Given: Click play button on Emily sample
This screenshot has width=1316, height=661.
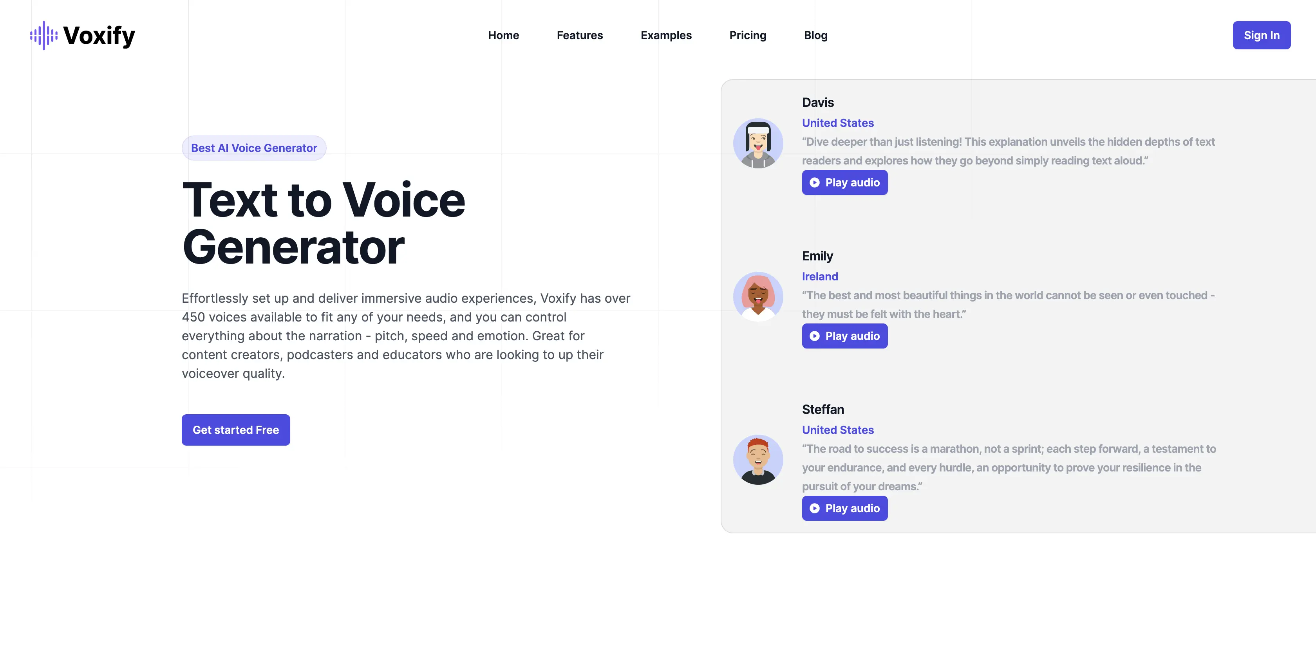Looking at the screenshot, I should point(844,336).
